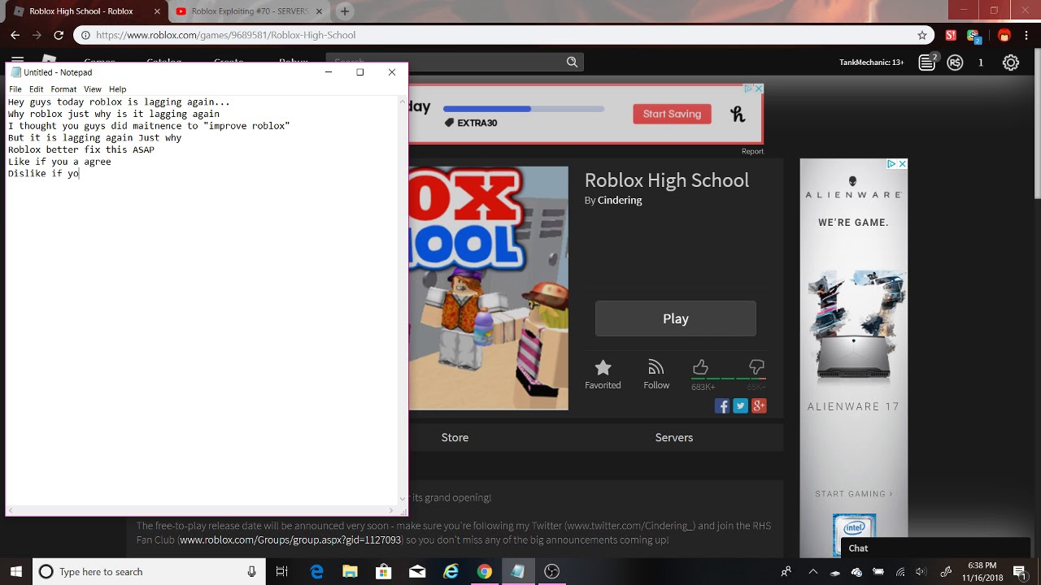Open Task View from the taskbar

[282, 571]
